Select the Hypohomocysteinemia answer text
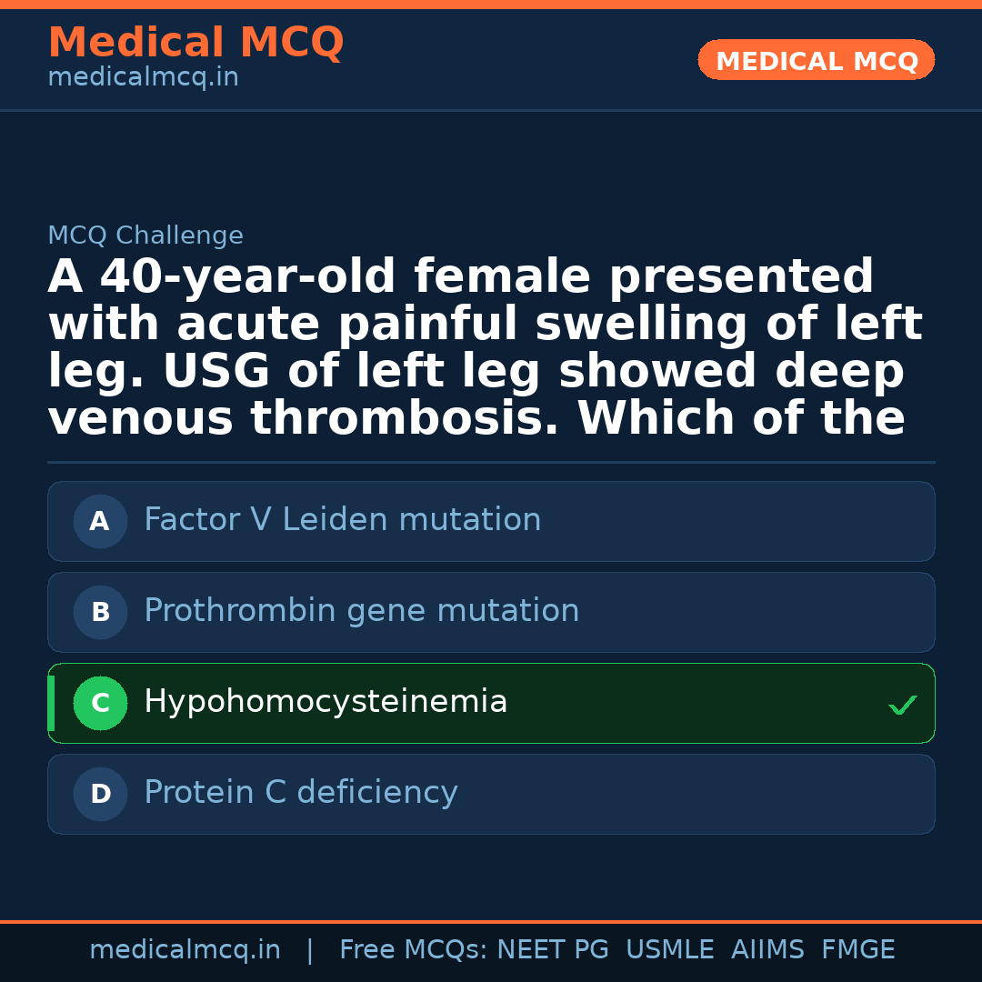Viewport: 982px width, 982px height. pyautogui.click(x=326, y=702)
